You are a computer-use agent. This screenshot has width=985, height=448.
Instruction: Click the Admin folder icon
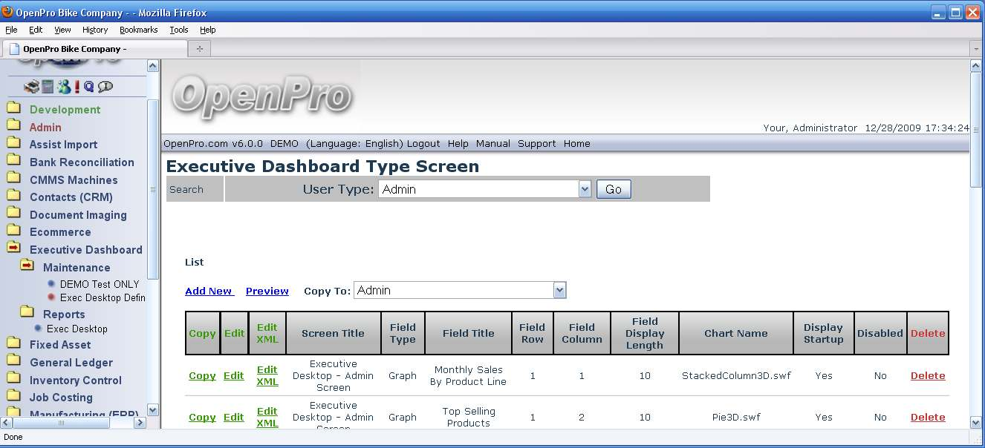coord(13,126)
